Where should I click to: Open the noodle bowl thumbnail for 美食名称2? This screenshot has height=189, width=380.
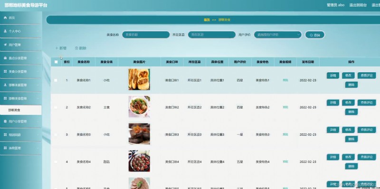(139, 107)
